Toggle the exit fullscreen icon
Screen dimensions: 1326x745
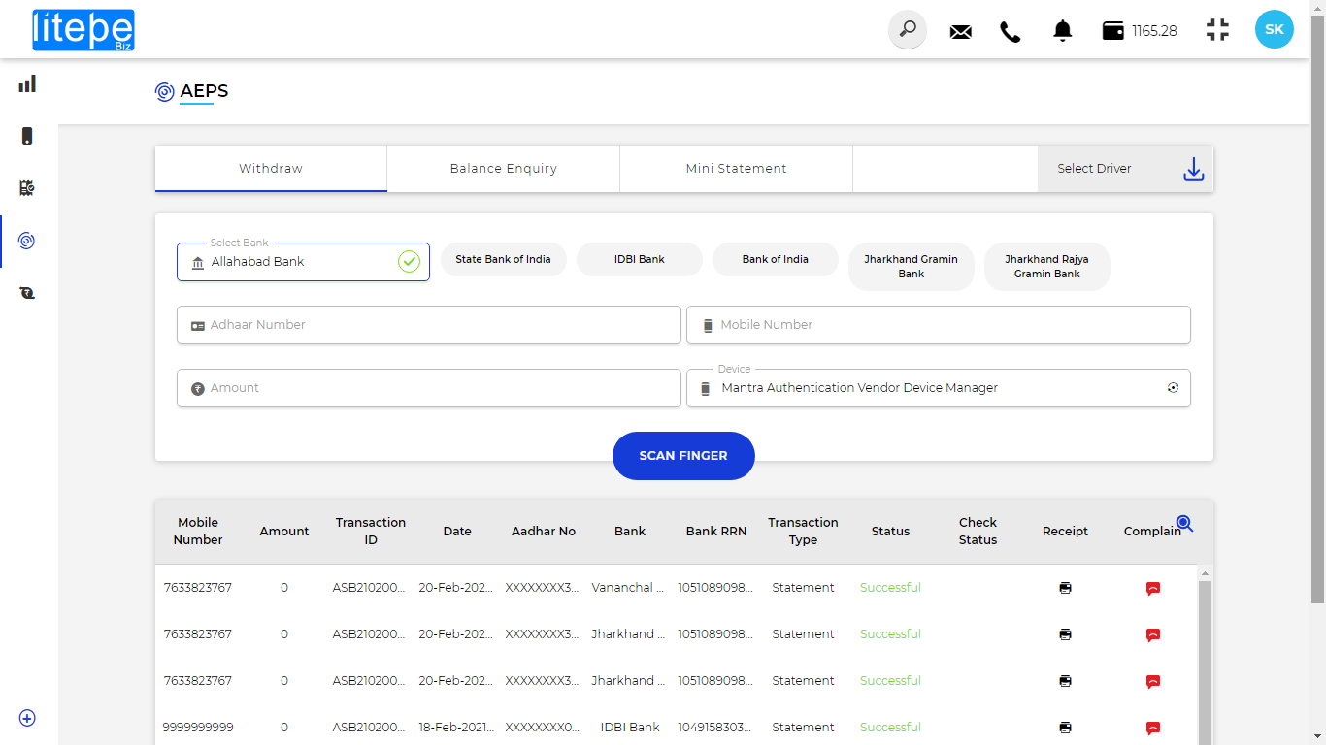[1217, 30]
